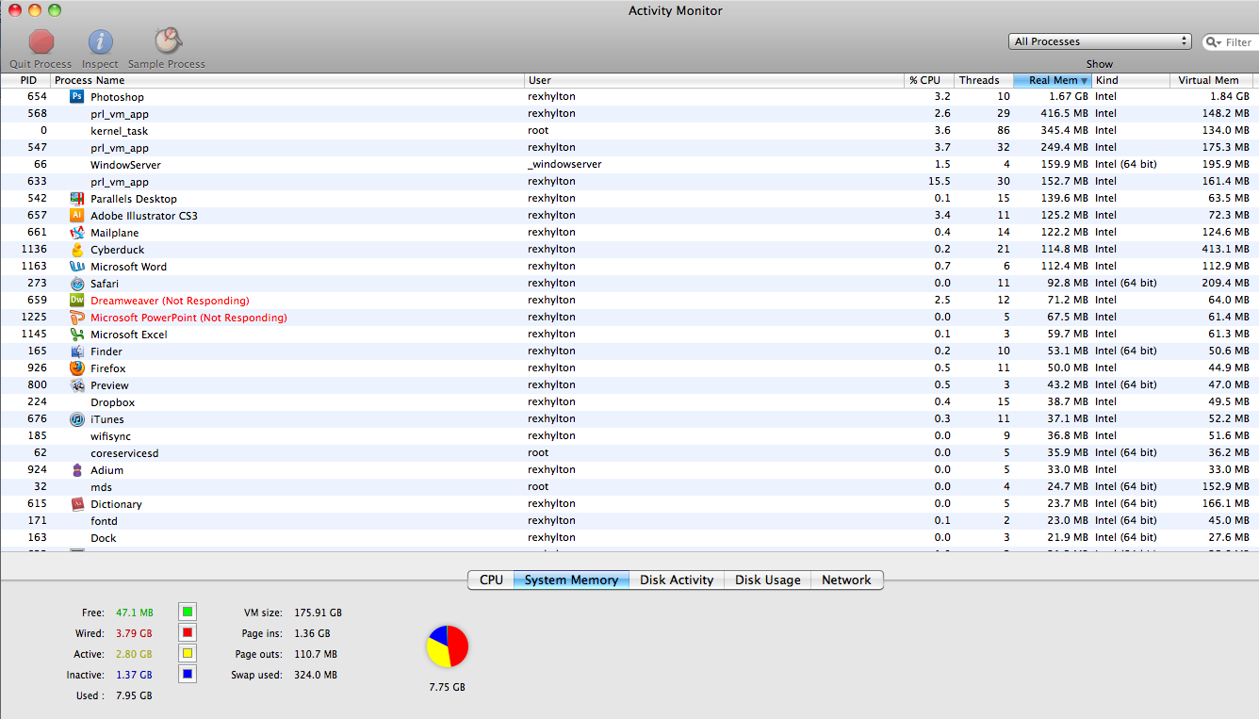The height and width of the screenshot is (719, 1259).
Task: Select the Parallels Desktop icon
Action: [77, 198]
